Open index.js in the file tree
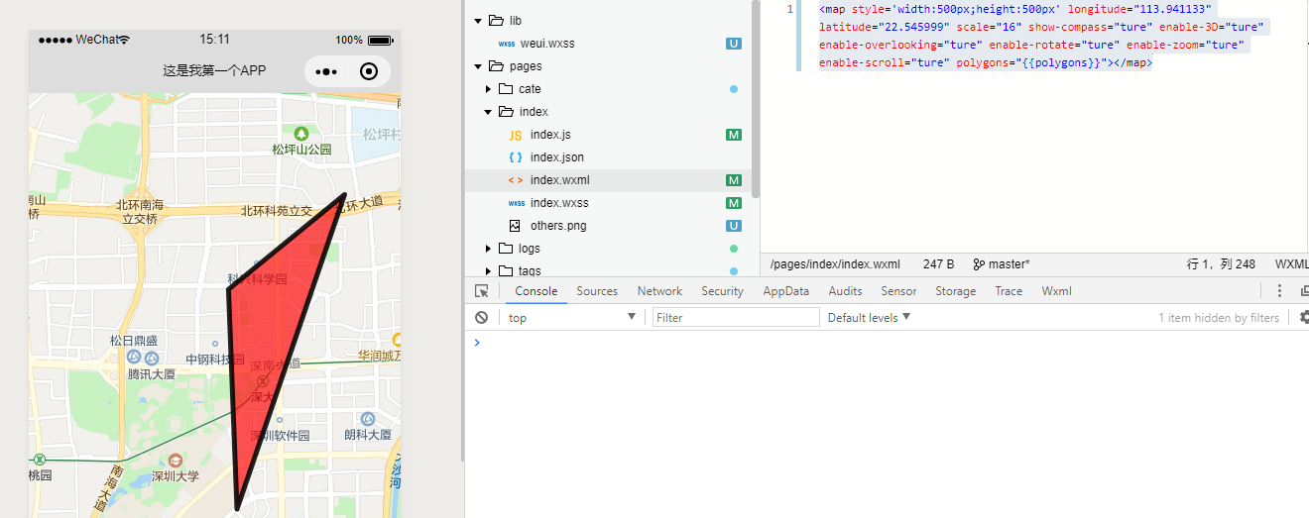The height and width of the screenshot is (518, 1309). 550,135
